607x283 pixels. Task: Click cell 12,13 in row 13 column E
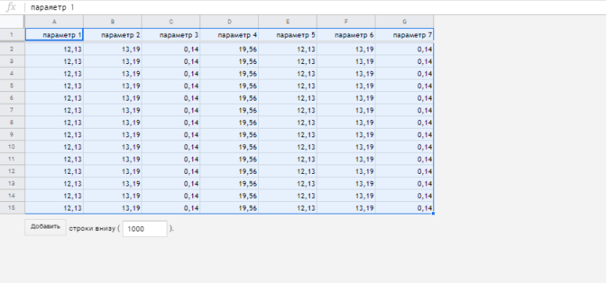(x=288, y=183)
